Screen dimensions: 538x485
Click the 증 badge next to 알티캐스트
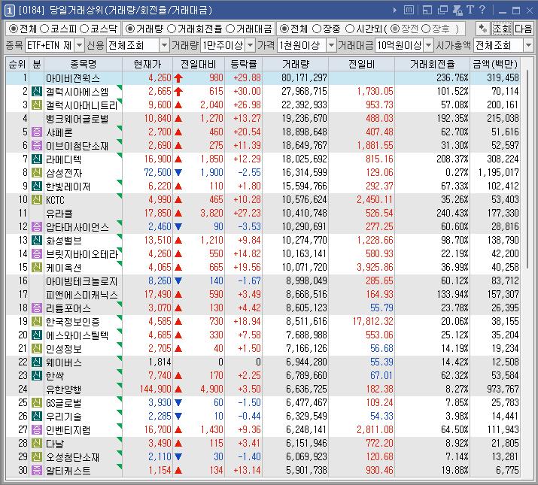37,470
